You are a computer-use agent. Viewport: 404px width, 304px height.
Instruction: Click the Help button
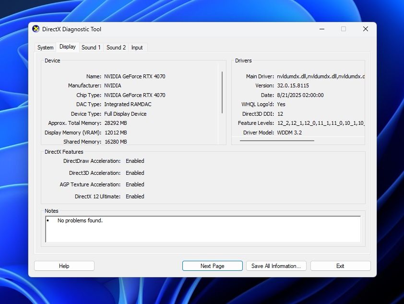(64, 266)
